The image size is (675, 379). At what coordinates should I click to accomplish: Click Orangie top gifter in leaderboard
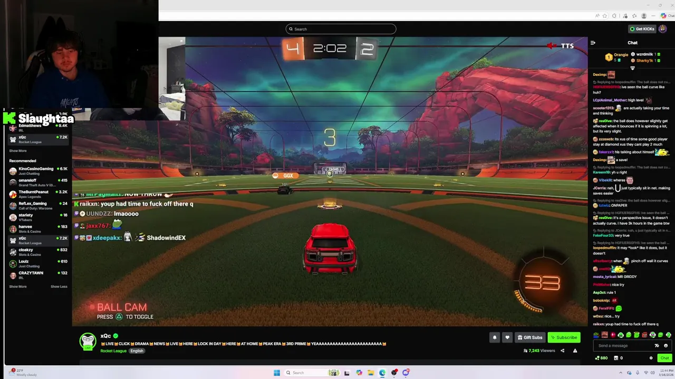(x=616, y=57)
